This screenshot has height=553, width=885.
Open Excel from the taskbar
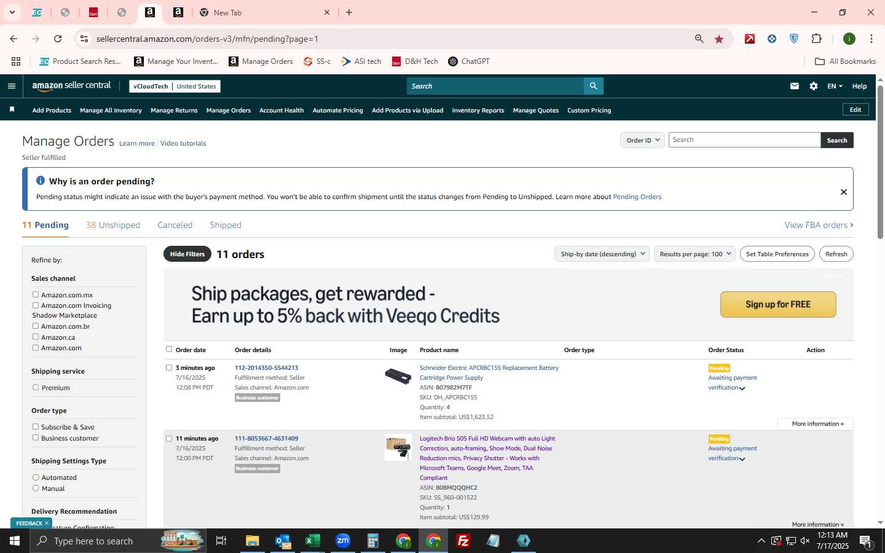point(313,541)
